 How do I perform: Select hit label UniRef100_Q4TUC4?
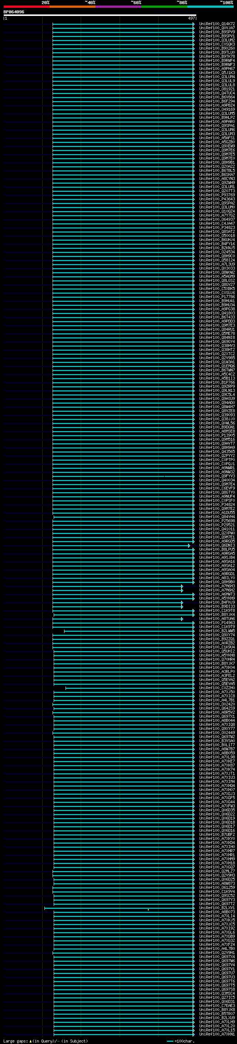click(x=217, y=93)
